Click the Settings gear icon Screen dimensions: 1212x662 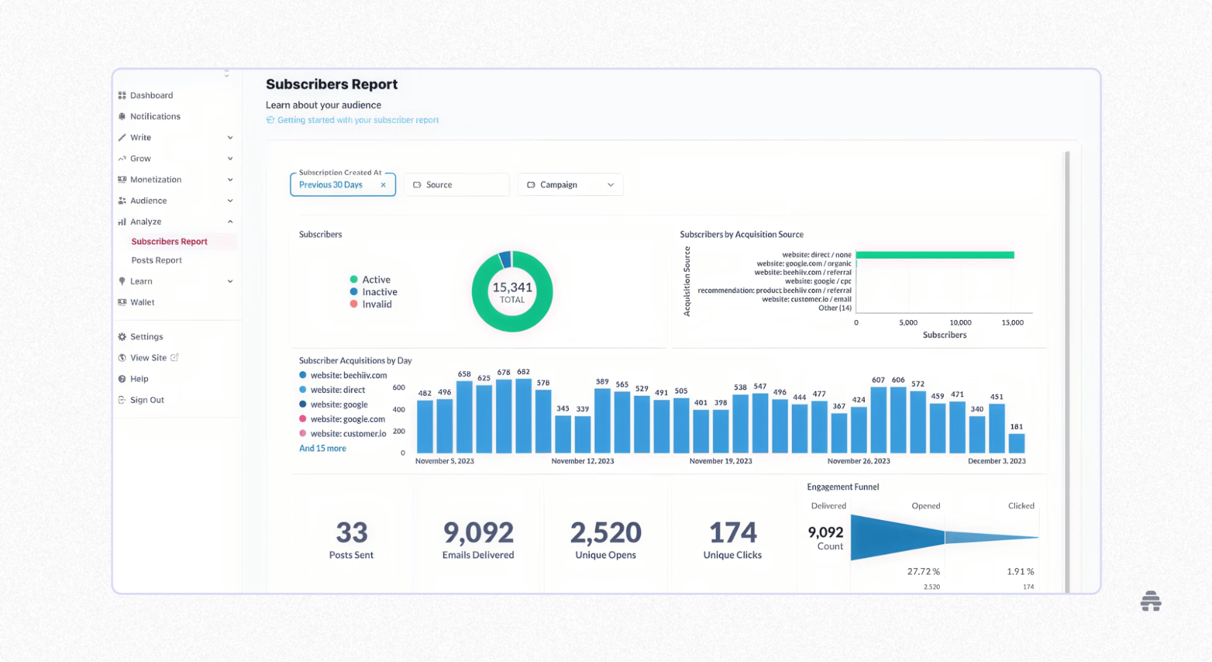(122, 336)
